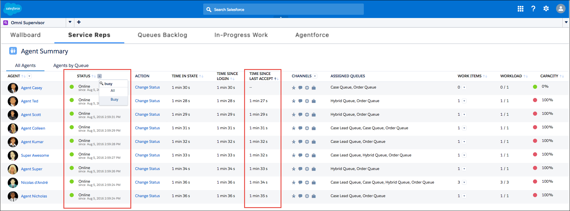Screen dimensions: 570x211
Task: Click Agent Casey's chat bubble channel icon
Action: (x=300, y=88)
